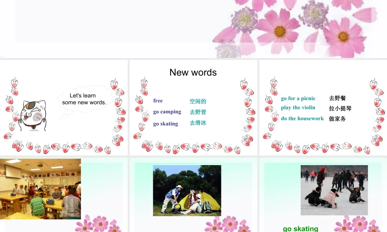The width and height of the screenshot is (387, 232).
Task: Select the classroom photo on the bottom-left slide
Action: 41,189
